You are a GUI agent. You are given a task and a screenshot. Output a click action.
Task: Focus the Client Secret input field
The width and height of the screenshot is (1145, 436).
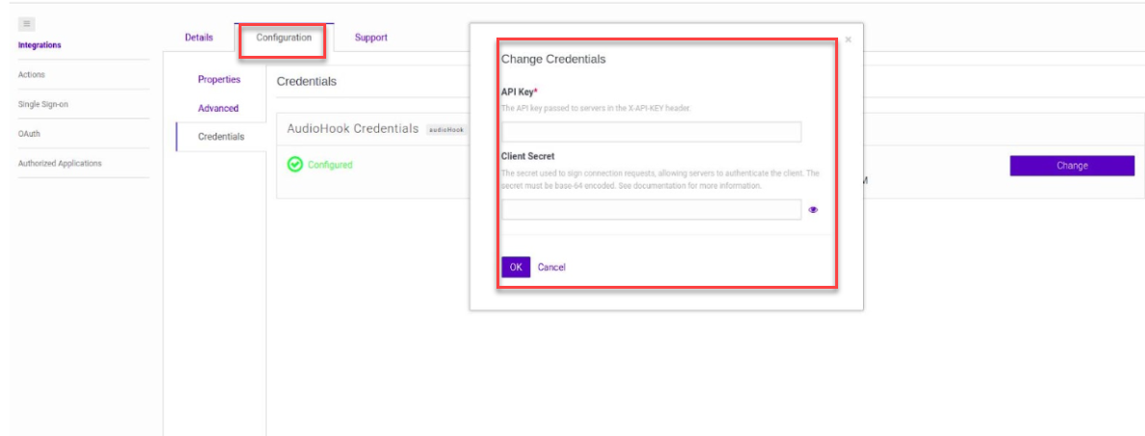[650, 210]
